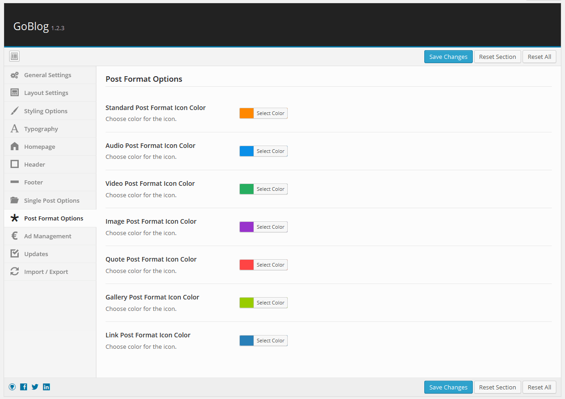Image resolution: width=565 pixels, height=399 pixels.
Task: Click the Header square icon
Action: [15, 164]
